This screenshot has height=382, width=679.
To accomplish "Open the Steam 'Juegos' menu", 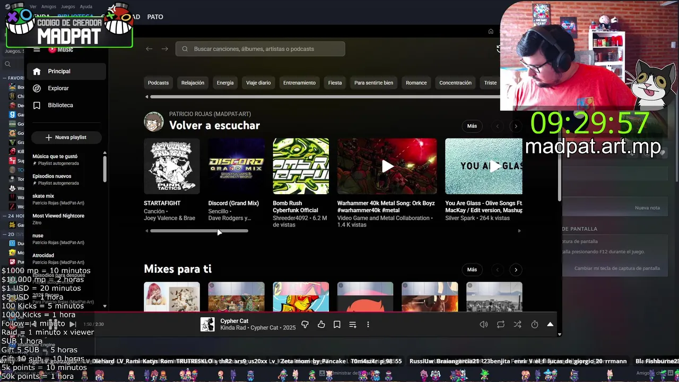I will pos(68,6).
